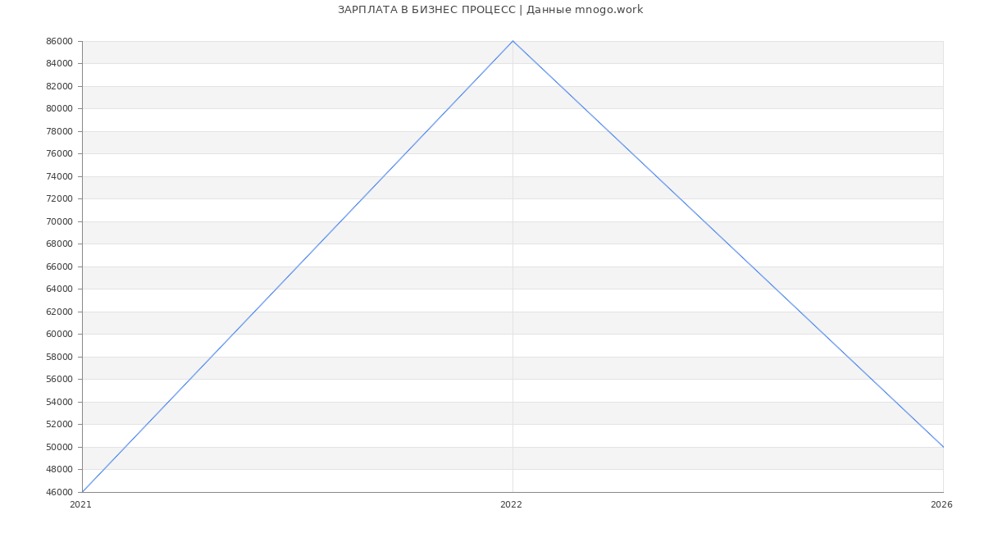Click the 60000 y-axis label
The image size is (984, 533).
click(x=60, y=335)
